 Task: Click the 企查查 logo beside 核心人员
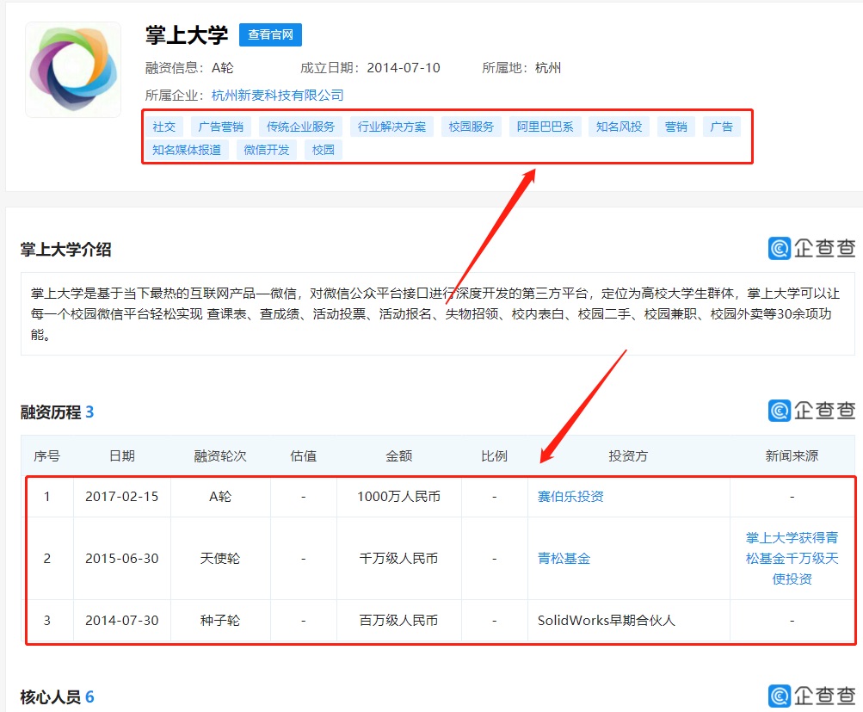(811, 696)
